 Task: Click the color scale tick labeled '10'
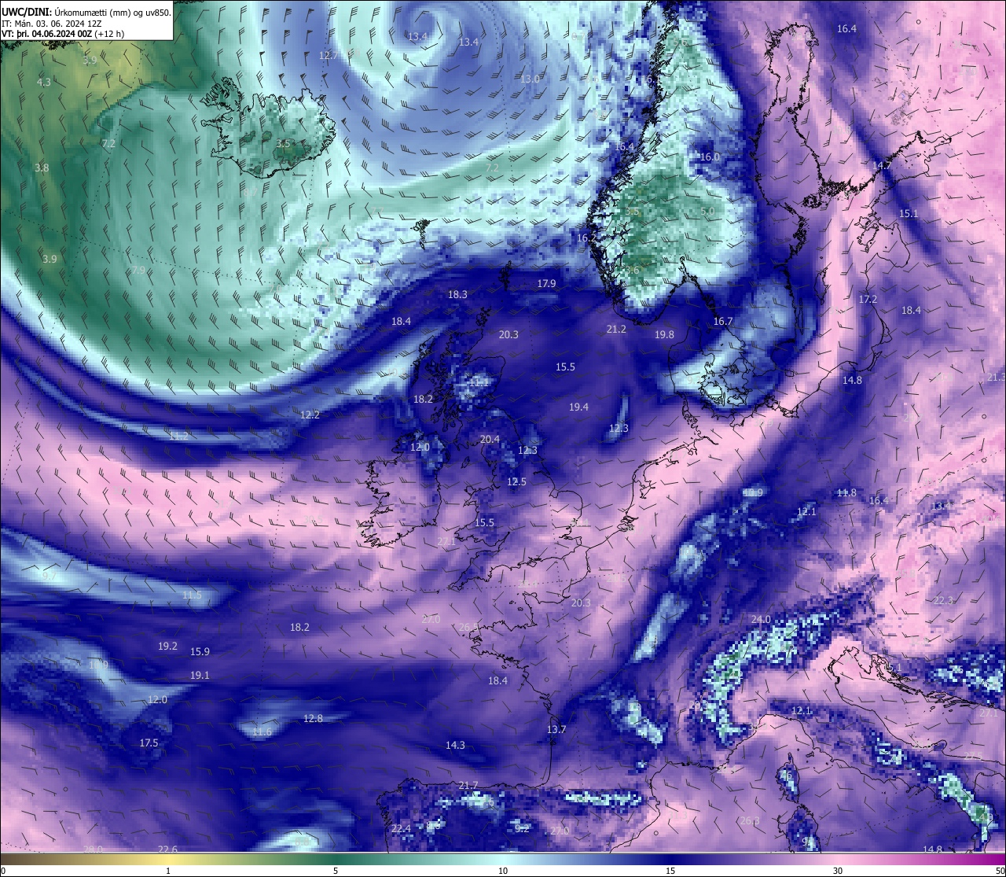point(503,871)
